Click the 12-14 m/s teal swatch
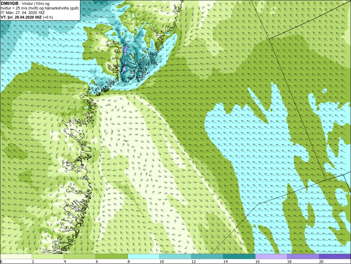Viewport: 351px width, 264px height. click(x=207, y=256)
